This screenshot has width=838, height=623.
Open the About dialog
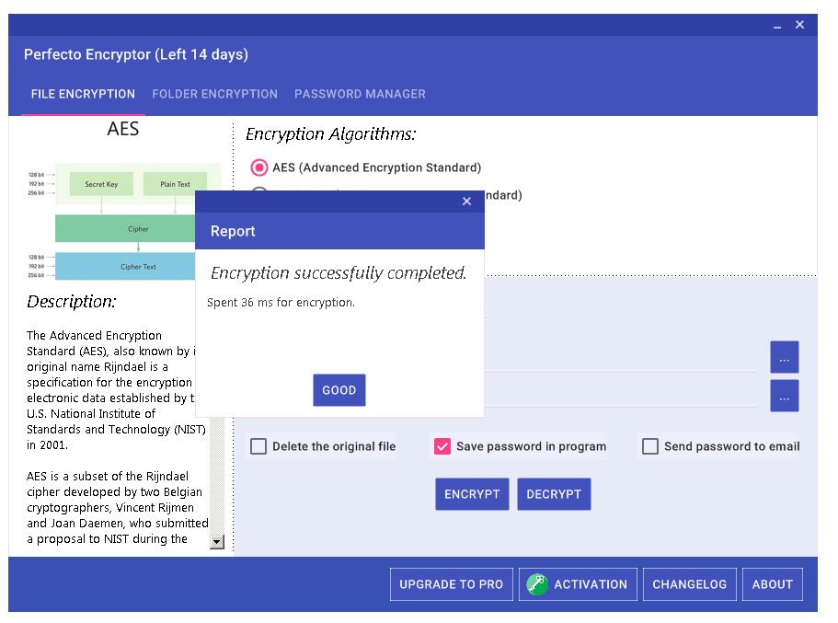click(772, 584)
